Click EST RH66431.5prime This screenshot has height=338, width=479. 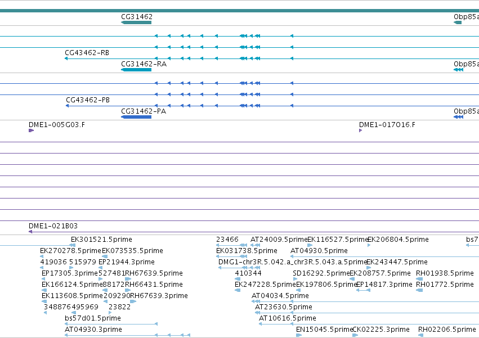(x=154, y=285)
